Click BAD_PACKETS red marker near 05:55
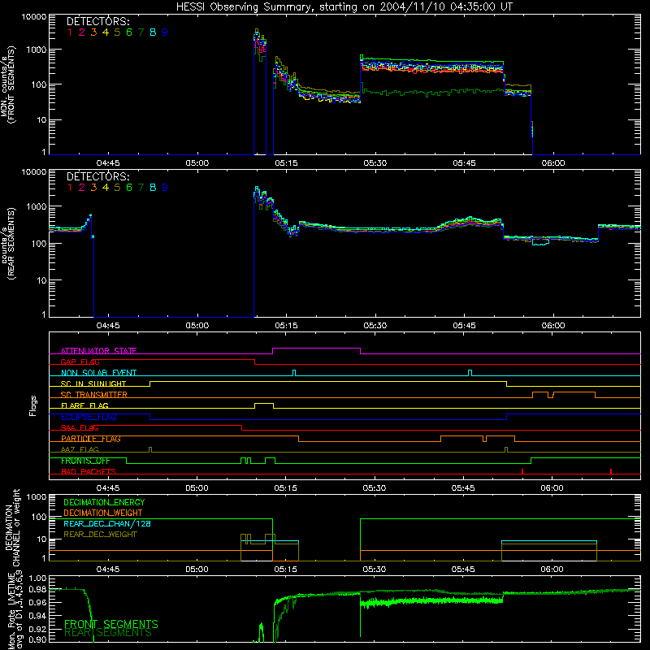The height and width of the screenshot is (650, 650). [522, 471]
